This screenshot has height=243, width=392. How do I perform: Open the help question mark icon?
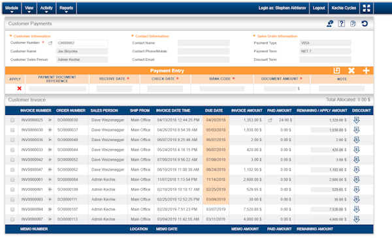pos(341,24)
